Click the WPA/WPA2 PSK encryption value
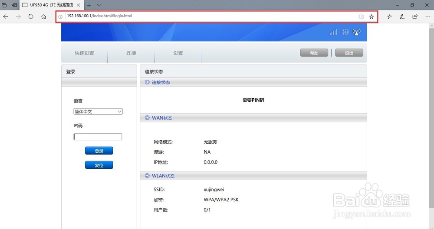This screenshot has width=434, height=229. (221, 200)
